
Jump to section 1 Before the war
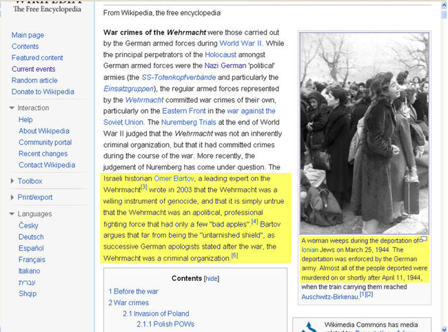[133, 291]
